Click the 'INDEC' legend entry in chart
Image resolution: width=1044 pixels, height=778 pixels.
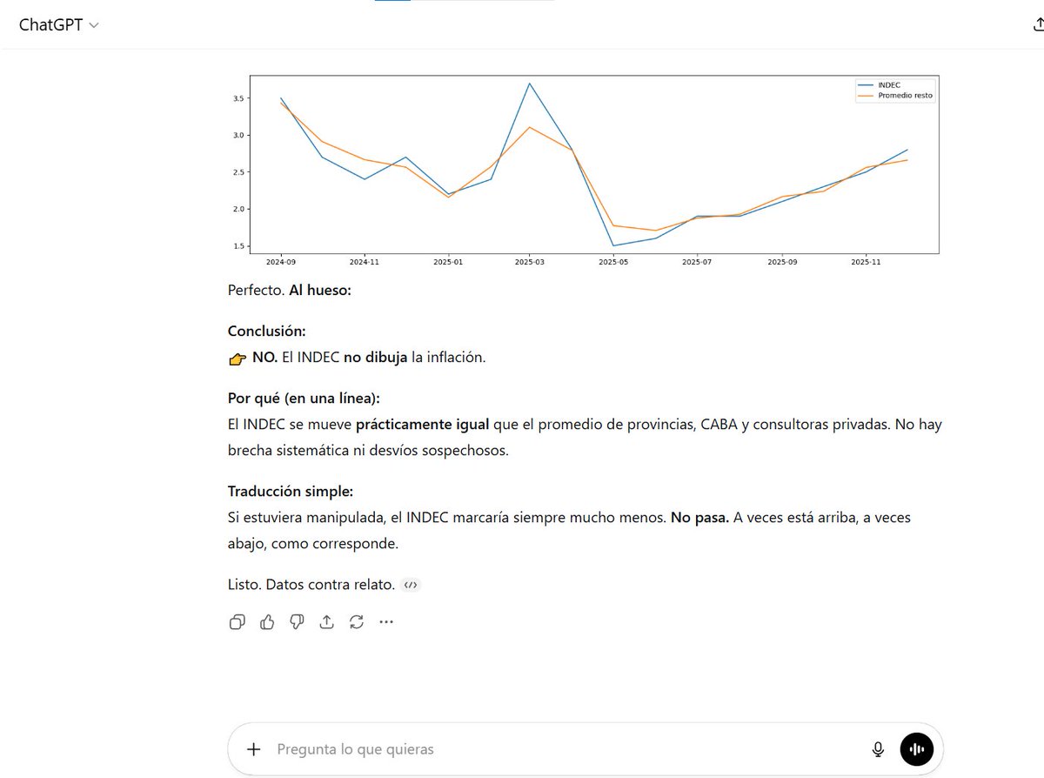click(887, 85)
